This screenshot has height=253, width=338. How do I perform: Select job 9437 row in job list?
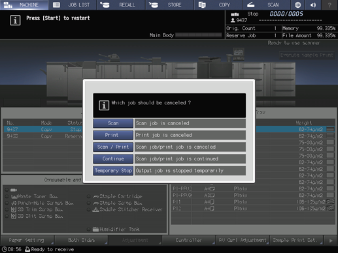click(44, 129)
